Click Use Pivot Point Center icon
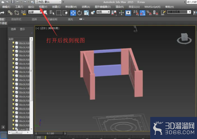The height and width of the screenshot is (139, 197). 114,13
